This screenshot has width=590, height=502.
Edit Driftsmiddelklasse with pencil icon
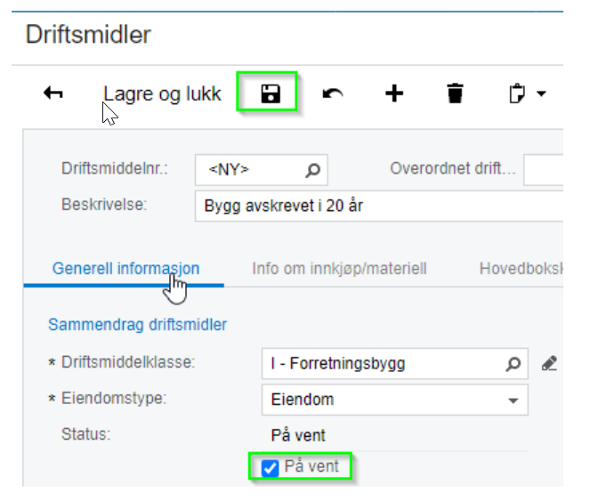pos(549,363)
